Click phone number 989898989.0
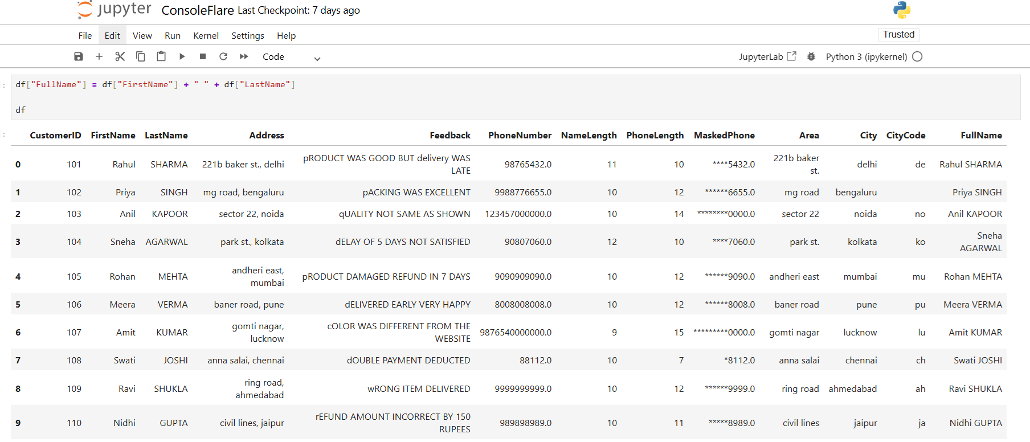The image size is (1030, 442). [526, 423]
